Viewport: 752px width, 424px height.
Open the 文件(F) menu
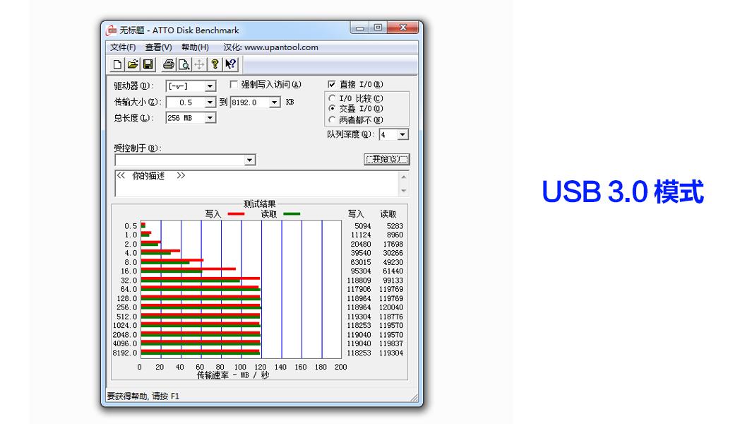point(123,47)
